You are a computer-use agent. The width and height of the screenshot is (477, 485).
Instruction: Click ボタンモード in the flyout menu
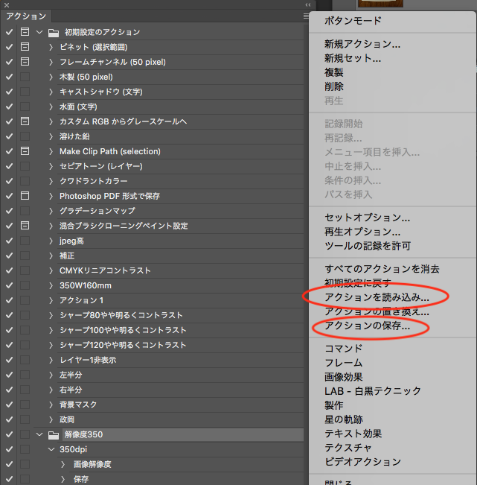[353, 21]
